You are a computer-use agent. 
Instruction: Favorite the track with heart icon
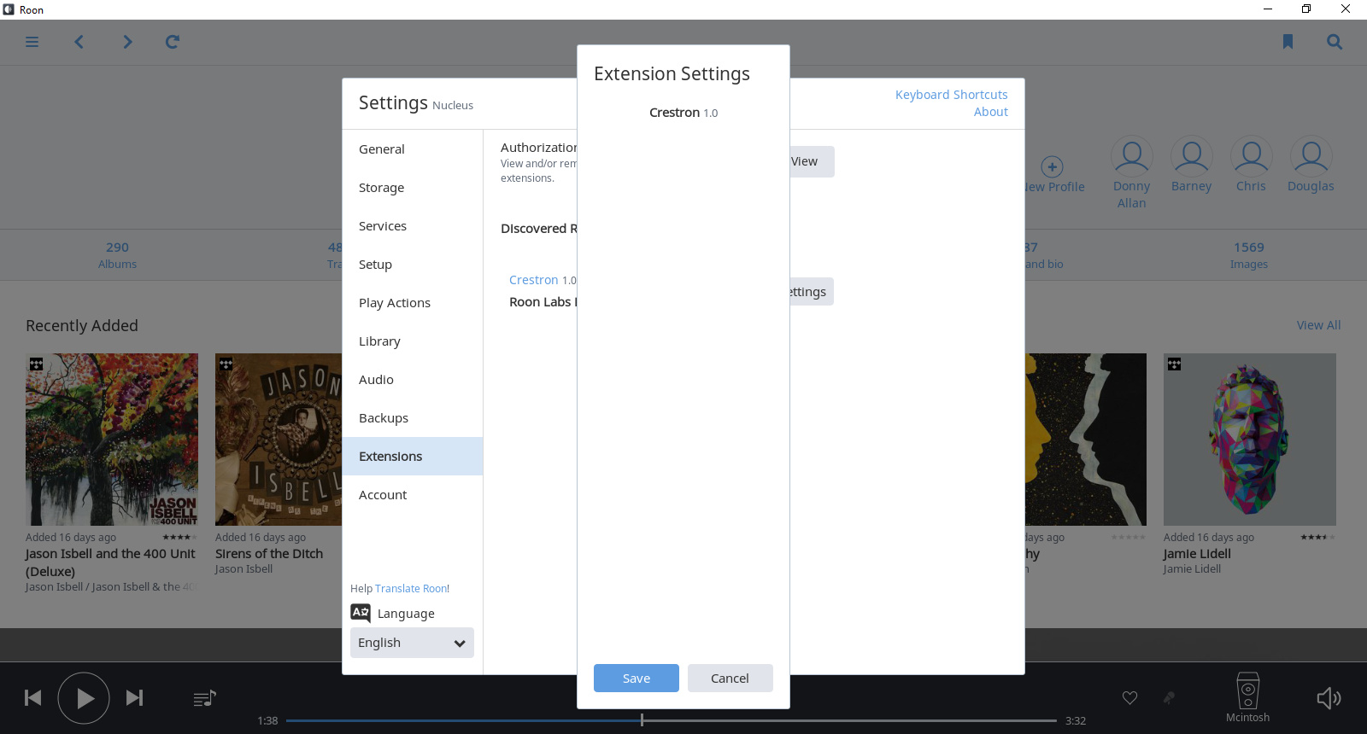[x=1129, y=698]
